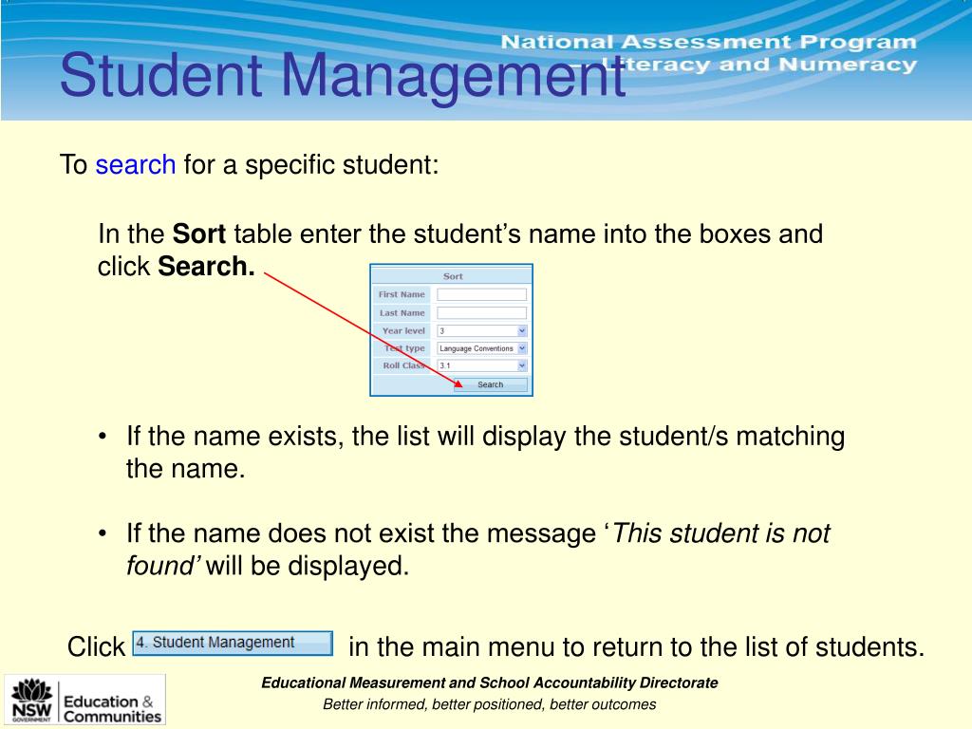Open the Roll Class dropdown
Screen dimensions: 972x729
(481, 365)
